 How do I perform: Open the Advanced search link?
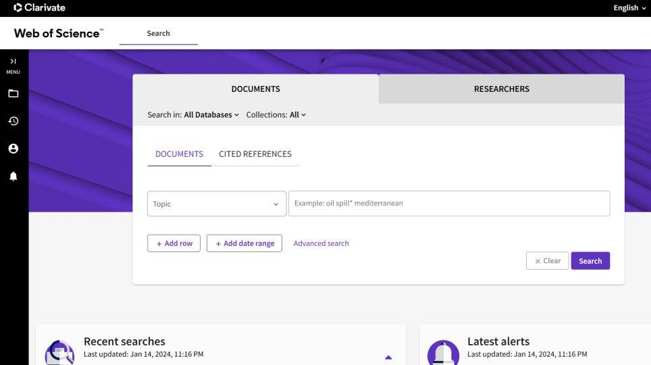pos(321,243)
